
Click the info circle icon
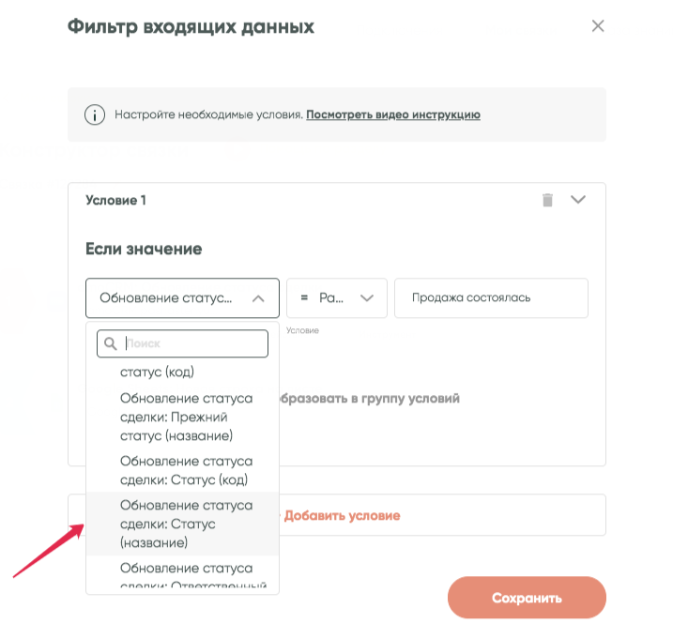[94, 115]
